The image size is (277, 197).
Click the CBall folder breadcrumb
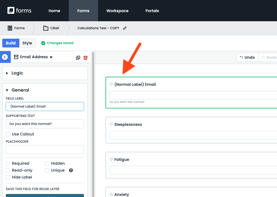[51, 28]
